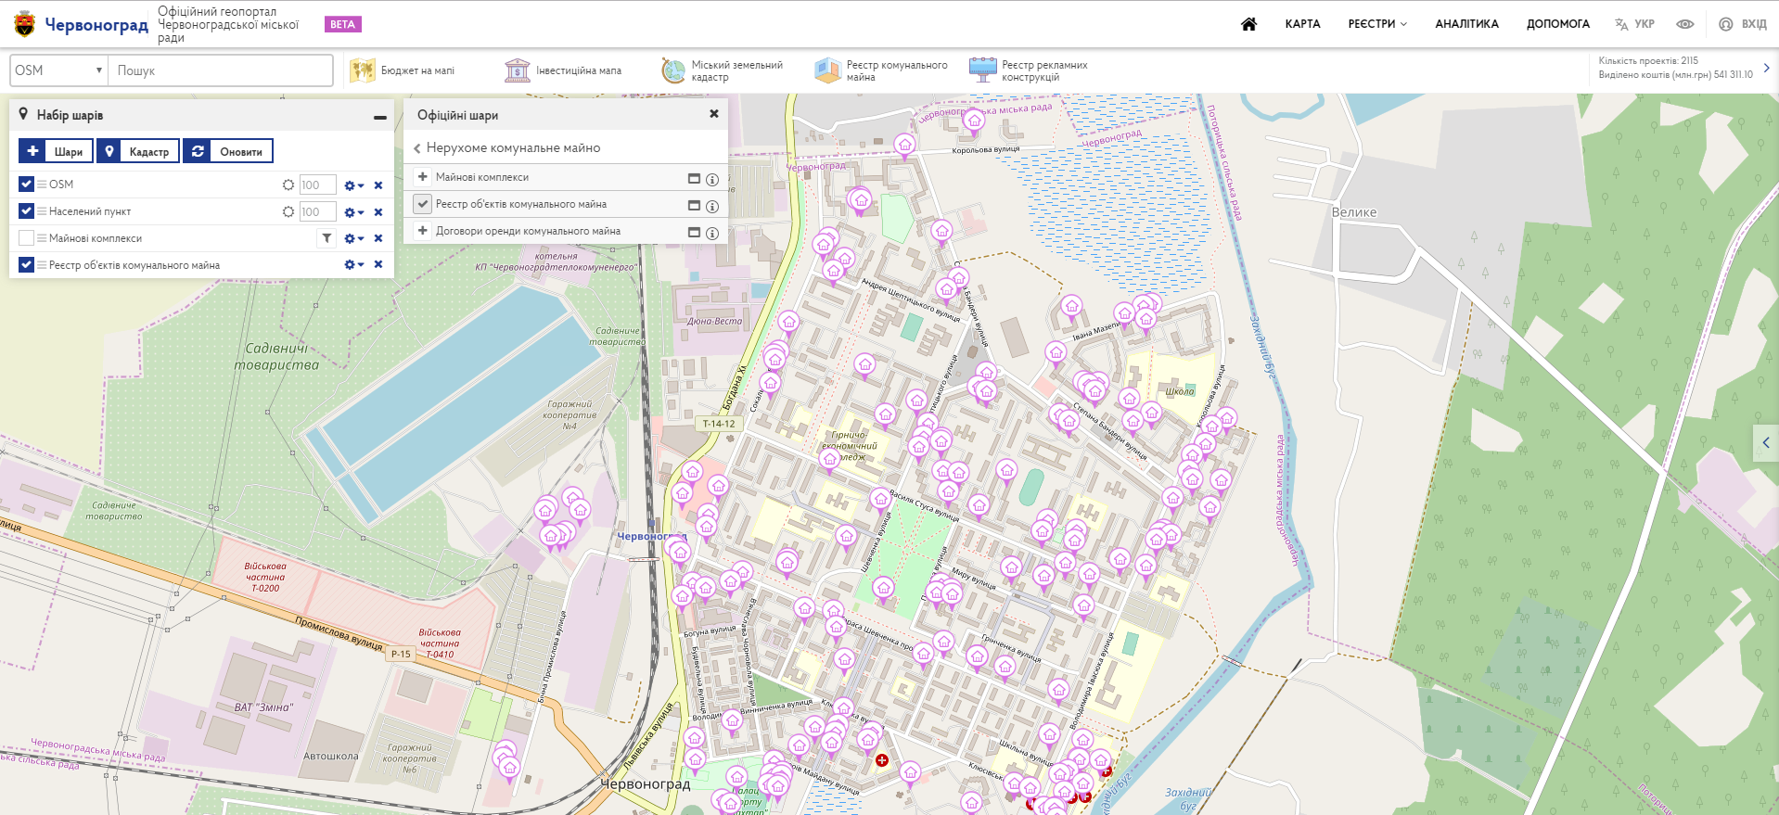Click accessibility eye icon in header
The width and height of the screenshot is (1779, 815).
tap(1684, 24)
